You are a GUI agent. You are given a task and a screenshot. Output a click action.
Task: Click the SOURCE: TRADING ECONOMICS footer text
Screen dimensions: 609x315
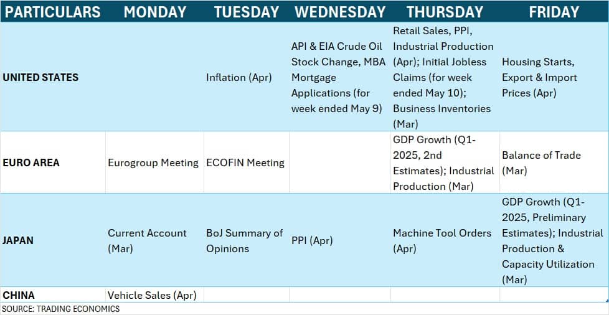(x=61, y=309)
